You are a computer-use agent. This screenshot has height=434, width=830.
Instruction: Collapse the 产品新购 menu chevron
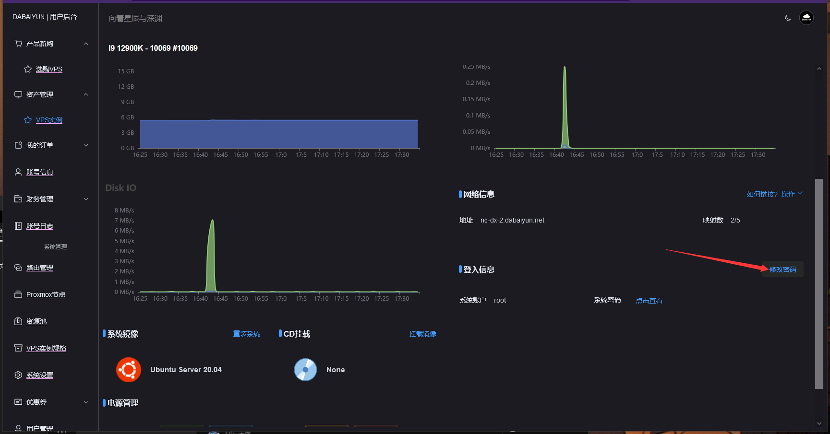(86, 44)
